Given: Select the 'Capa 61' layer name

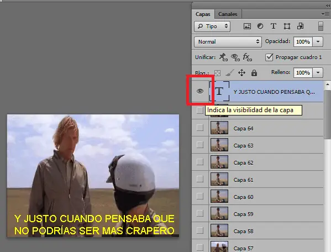Looking at the screenshot, I should pyautogui.click(x=243, y=180).
